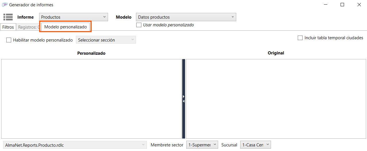Expand the Sucursal dropdown

pyautogui.click(x=255, y=145)
